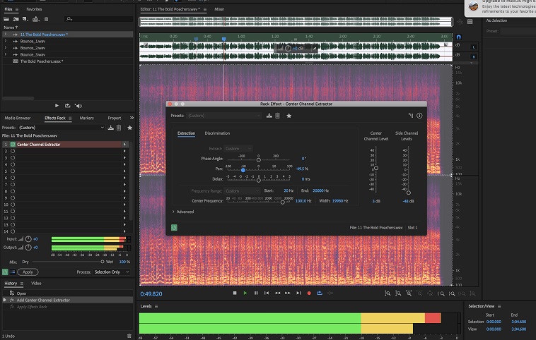
Task: Toggle the dialog's green effect power button
Action: point(174,227)
